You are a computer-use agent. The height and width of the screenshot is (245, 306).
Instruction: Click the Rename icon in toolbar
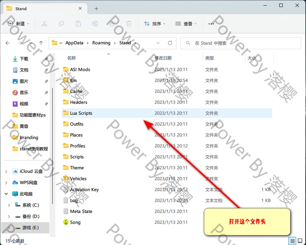[95, 24]
